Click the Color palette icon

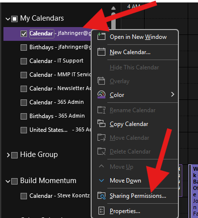101,94
